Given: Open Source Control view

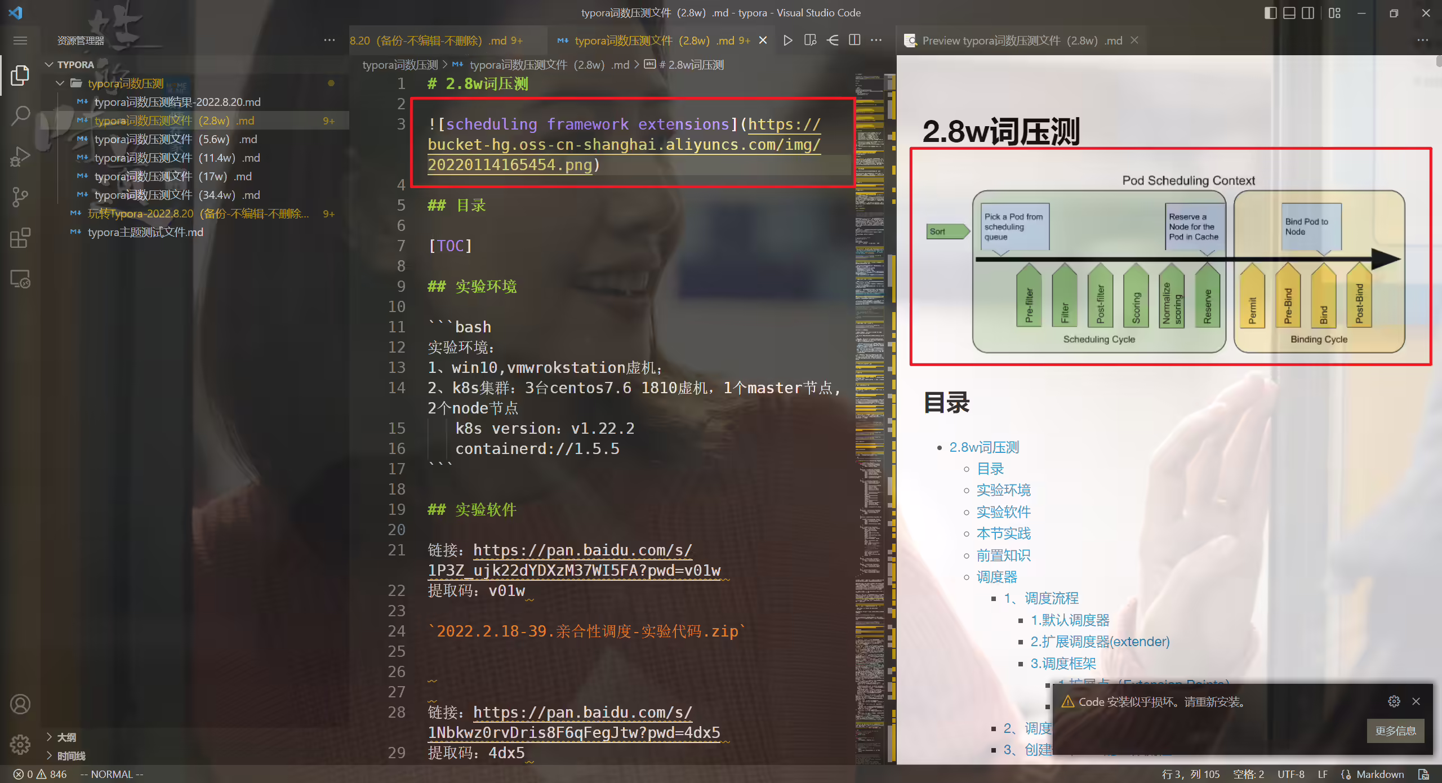Looking at the screenshot, I should (20, 197).
